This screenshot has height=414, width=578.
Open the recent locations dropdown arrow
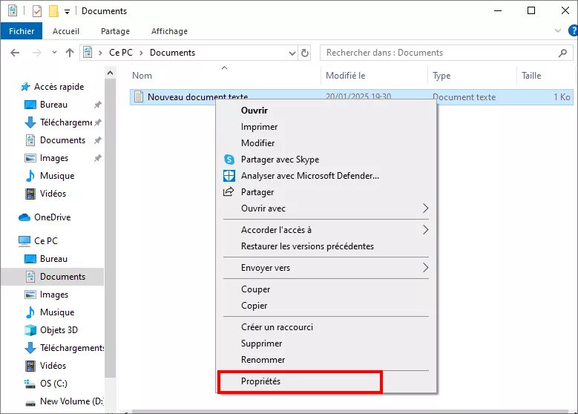(x=54, y=53)
